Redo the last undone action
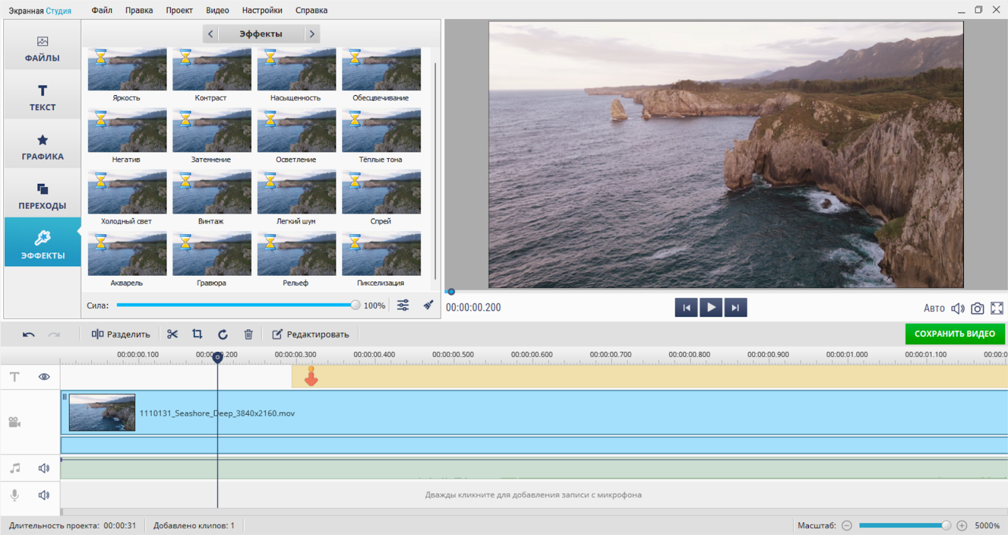 (x=54, y=334)
